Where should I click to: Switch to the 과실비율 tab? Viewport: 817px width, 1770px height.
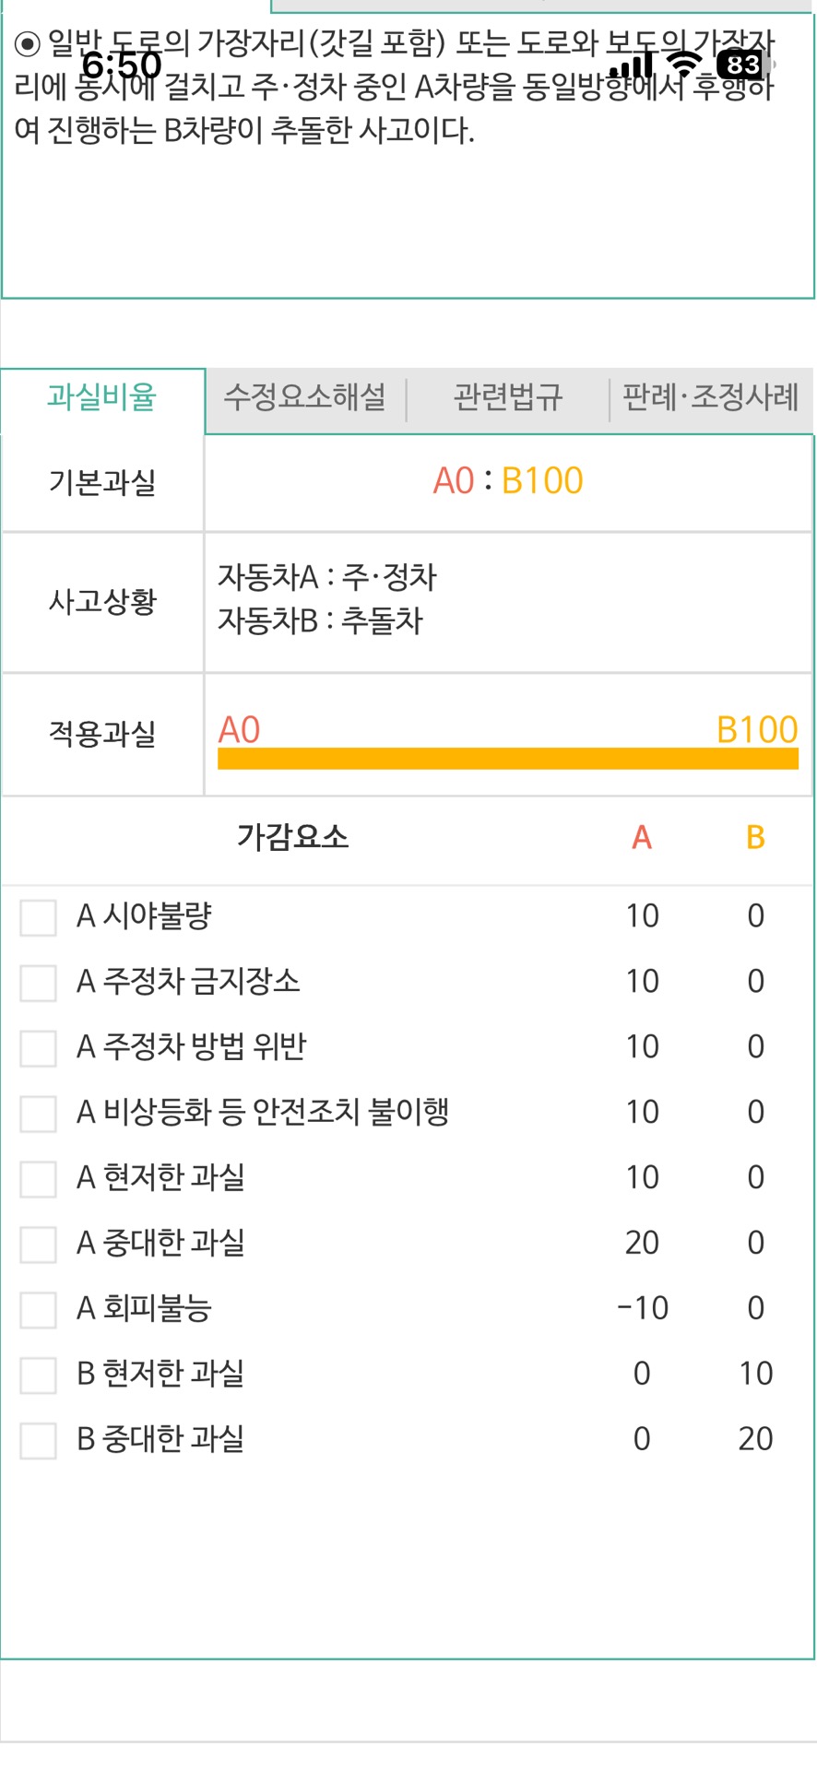[102, 398]
